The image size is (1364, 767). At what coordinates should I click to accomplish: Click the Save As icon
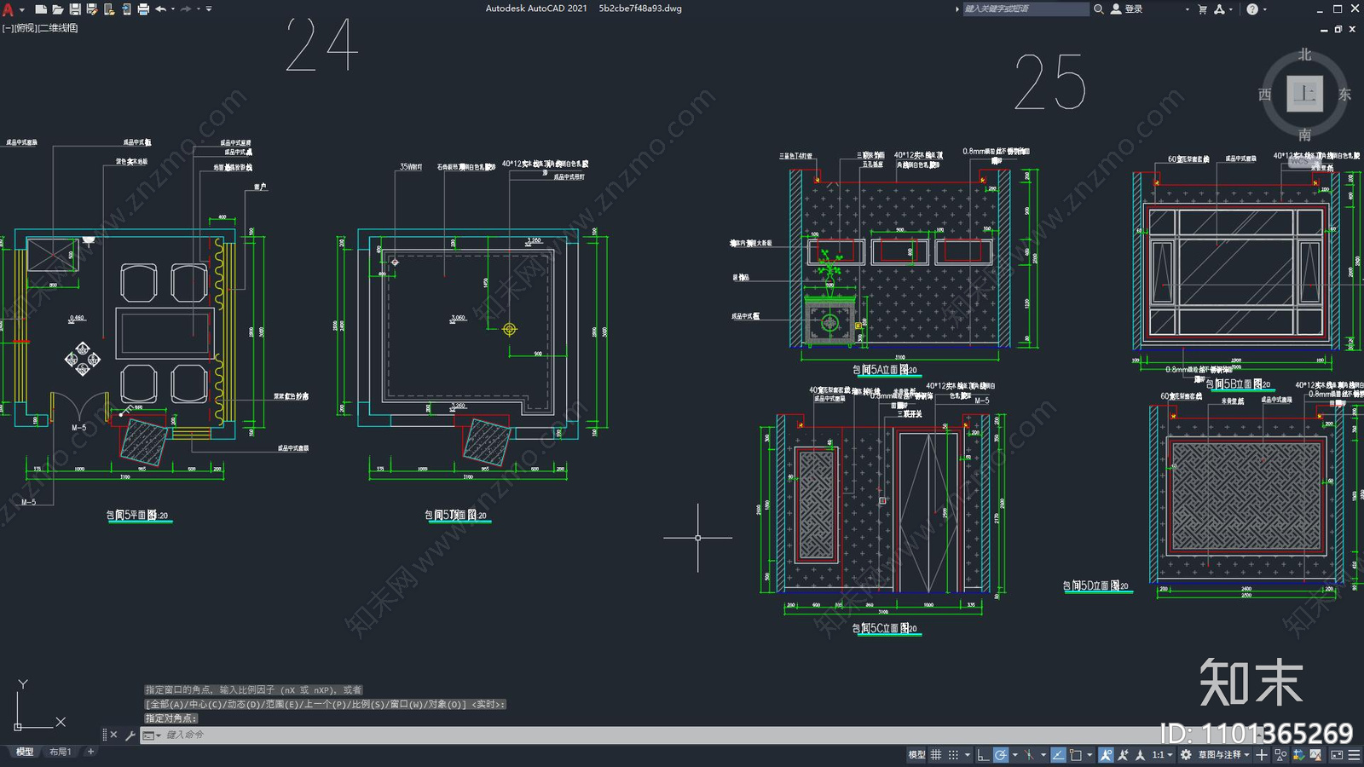(x=92, y=9)
